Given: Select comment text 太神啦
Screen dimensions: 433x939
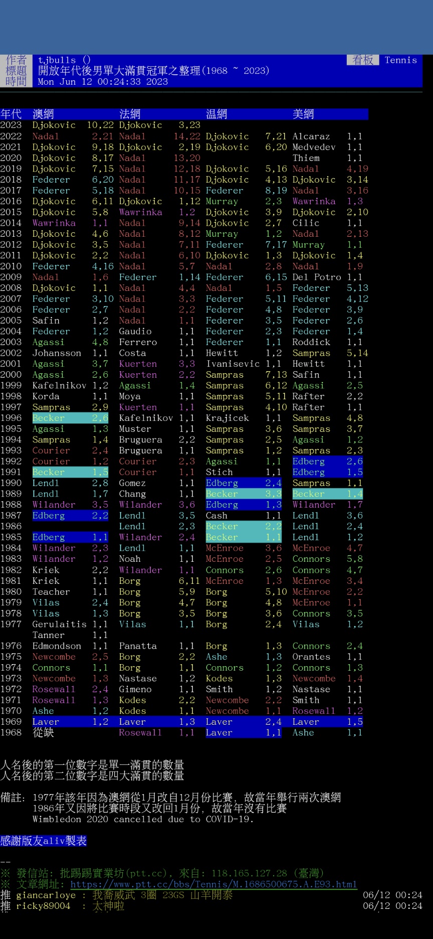Looking at the screenshot, I should pyautogui.click(x=108, y=906).
